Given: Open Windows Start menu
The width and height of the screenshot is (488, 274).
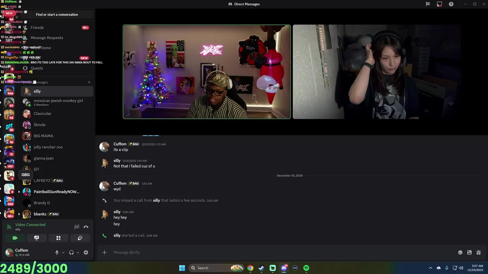Looking at the screenshot, I should tap(182, 268).
